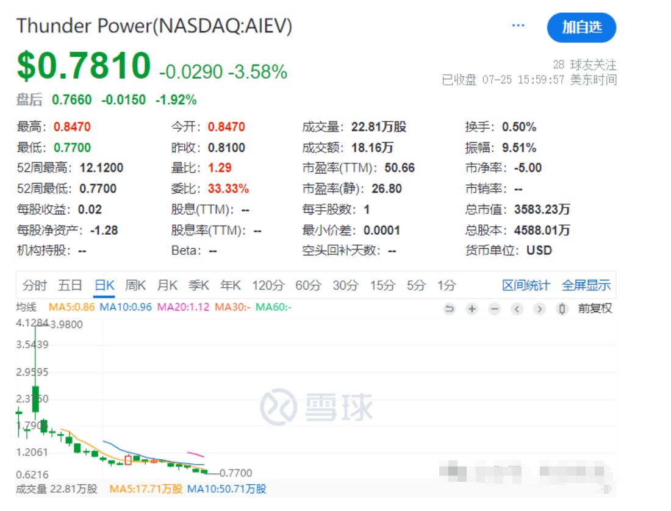Click the 3.9800 high price marker

(66, 324)
